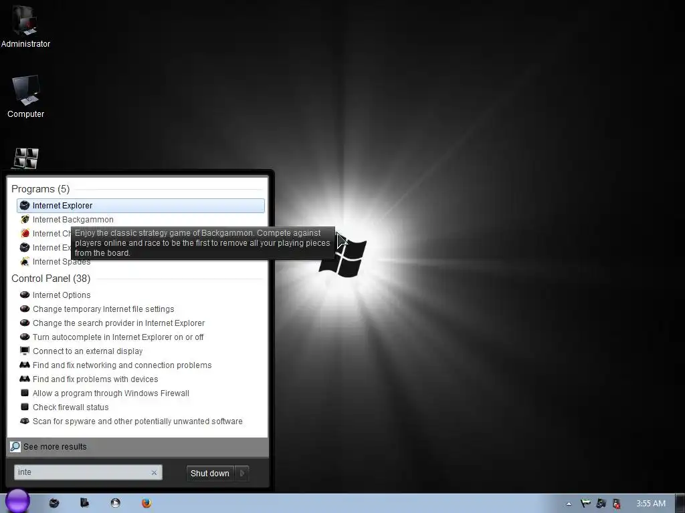The width and height of the screenshot is (685, 513).
Task: Launch Windows Media Player from the taskbar
Action: (115, 504)
